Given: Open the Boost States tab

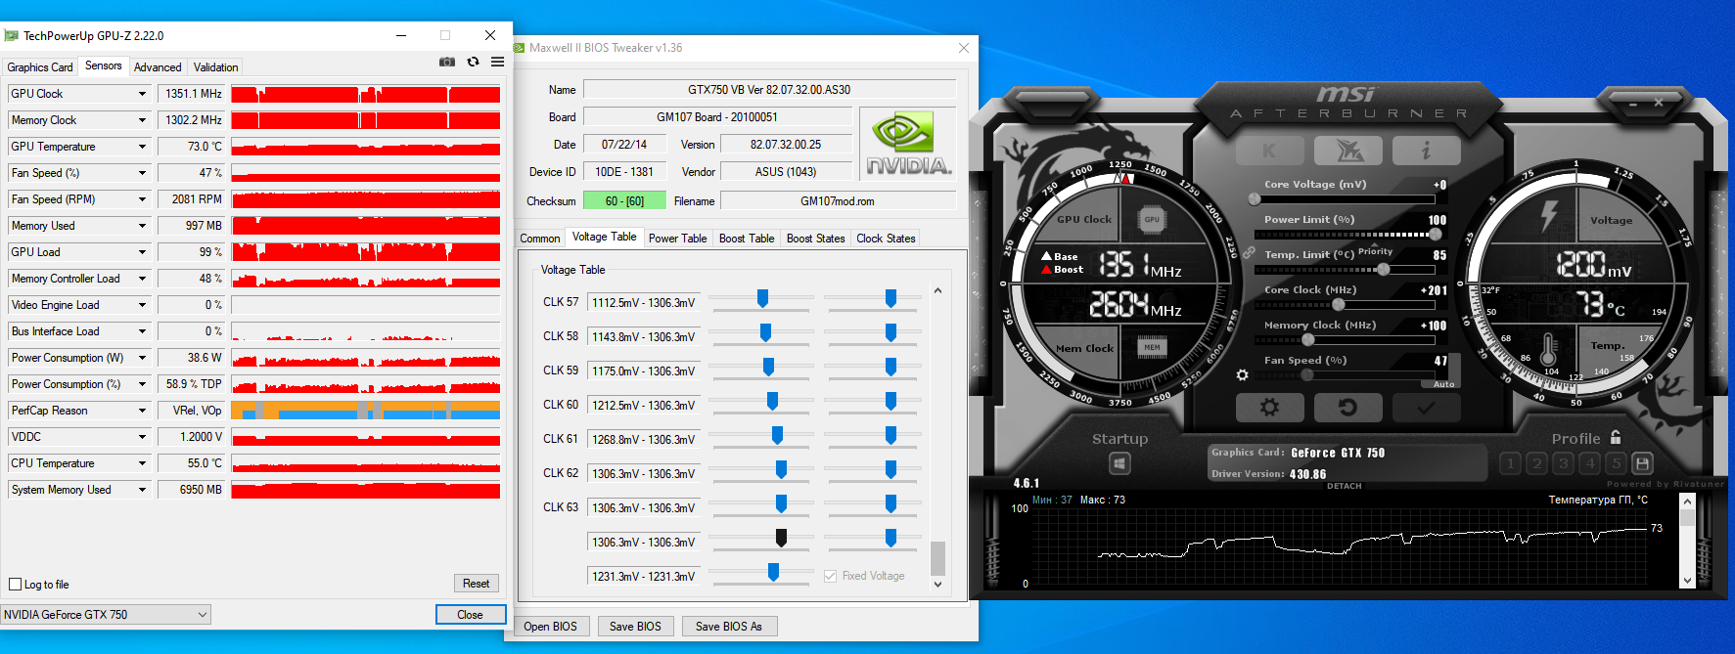Looking at the screenshot, I should (x=815, y=238).
